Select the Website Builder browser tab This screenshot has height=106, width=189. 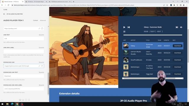12,2
